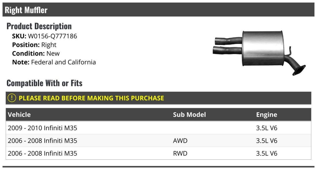Click the AWD sub model cell
317x170 pixels.
coord(180,141)
